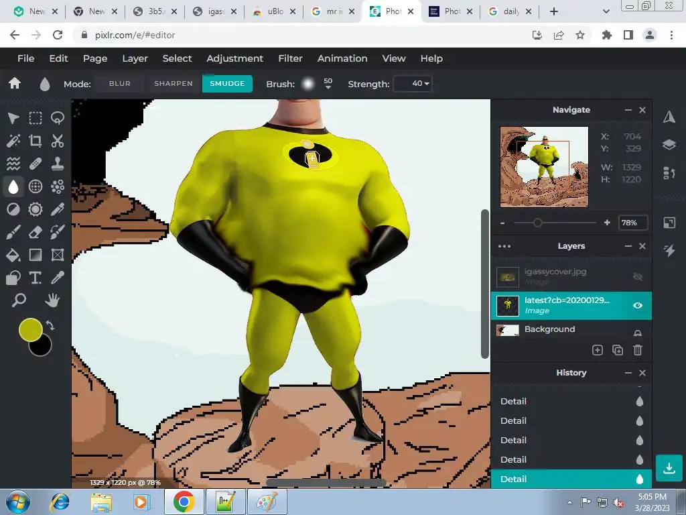Open the Animation menu
This screenshot has height=515, width=686.
[342, 58]
